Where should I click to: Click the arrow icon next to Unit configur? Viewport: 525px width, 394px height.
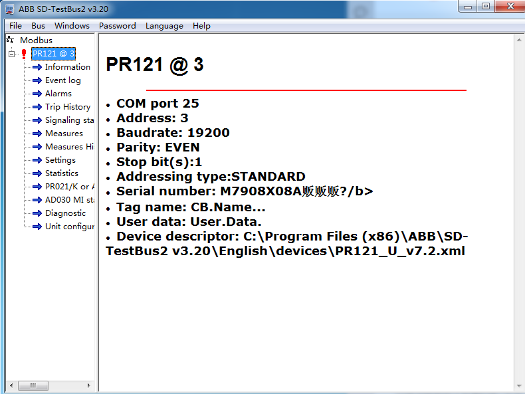coord(37,227)
